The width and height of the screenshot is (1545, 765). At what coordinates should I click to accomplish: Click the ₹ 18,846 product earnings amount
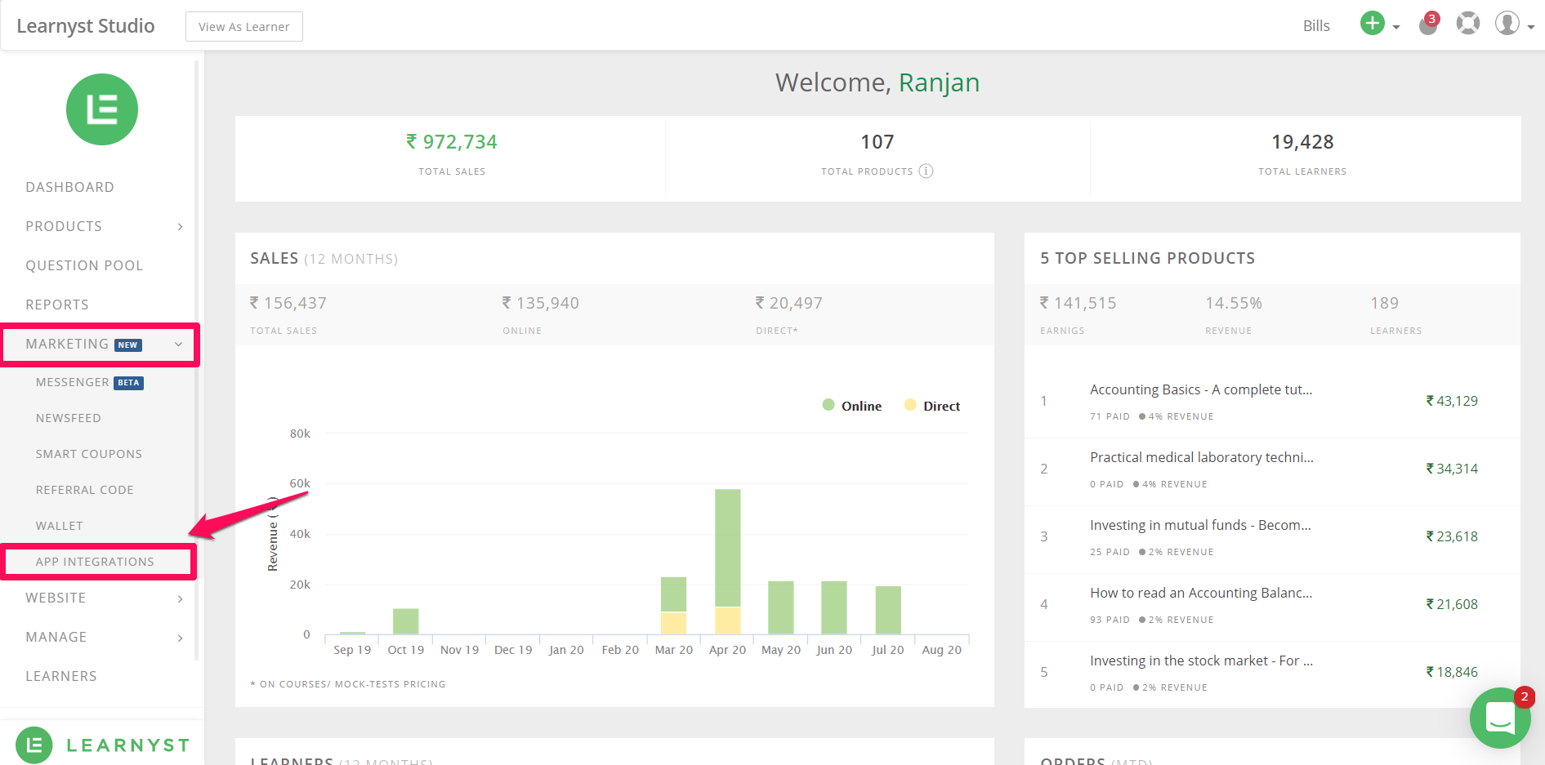pyautogui.click(x=1452, y=672)
